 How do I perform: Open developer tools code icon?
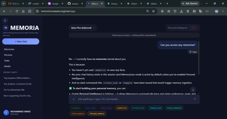(x=207, y=11)
